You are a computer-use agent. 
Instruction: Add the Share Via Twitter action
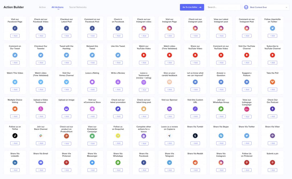[x=247, y=143]
